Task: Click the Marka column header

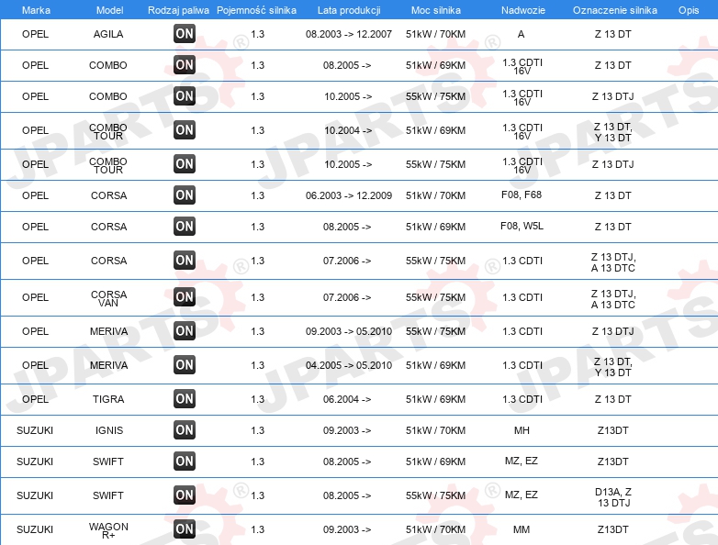Action: click(36, 10)
